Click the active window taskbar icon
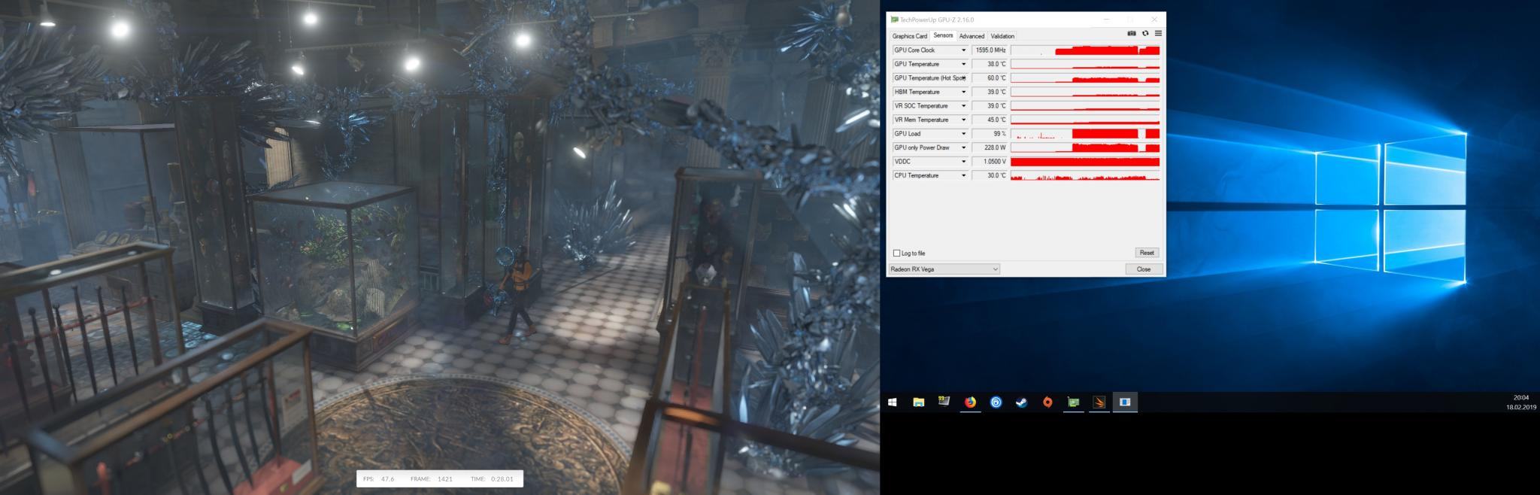Viewport: 1540px width, 495px height. [1125, 402]
